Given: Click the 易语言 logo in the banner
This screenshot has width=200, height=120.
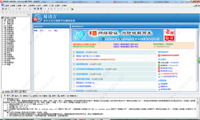Looking at the screenshot, I should 38,18.
